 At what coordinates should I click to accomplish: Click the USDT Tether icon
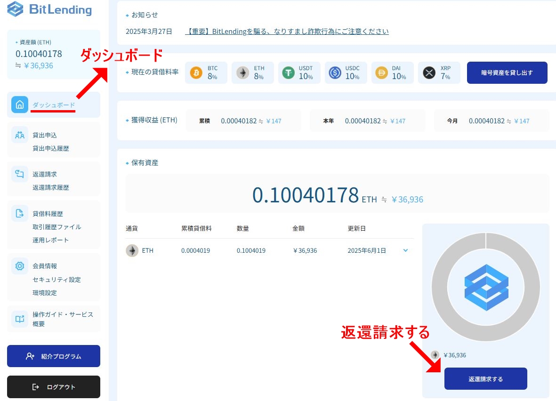click(288, 72)
